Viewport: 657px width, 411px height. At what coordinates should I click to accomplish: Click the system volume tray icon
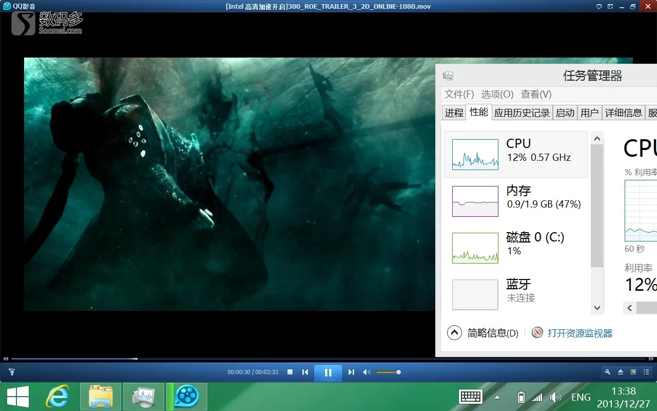tap(556, 397)
